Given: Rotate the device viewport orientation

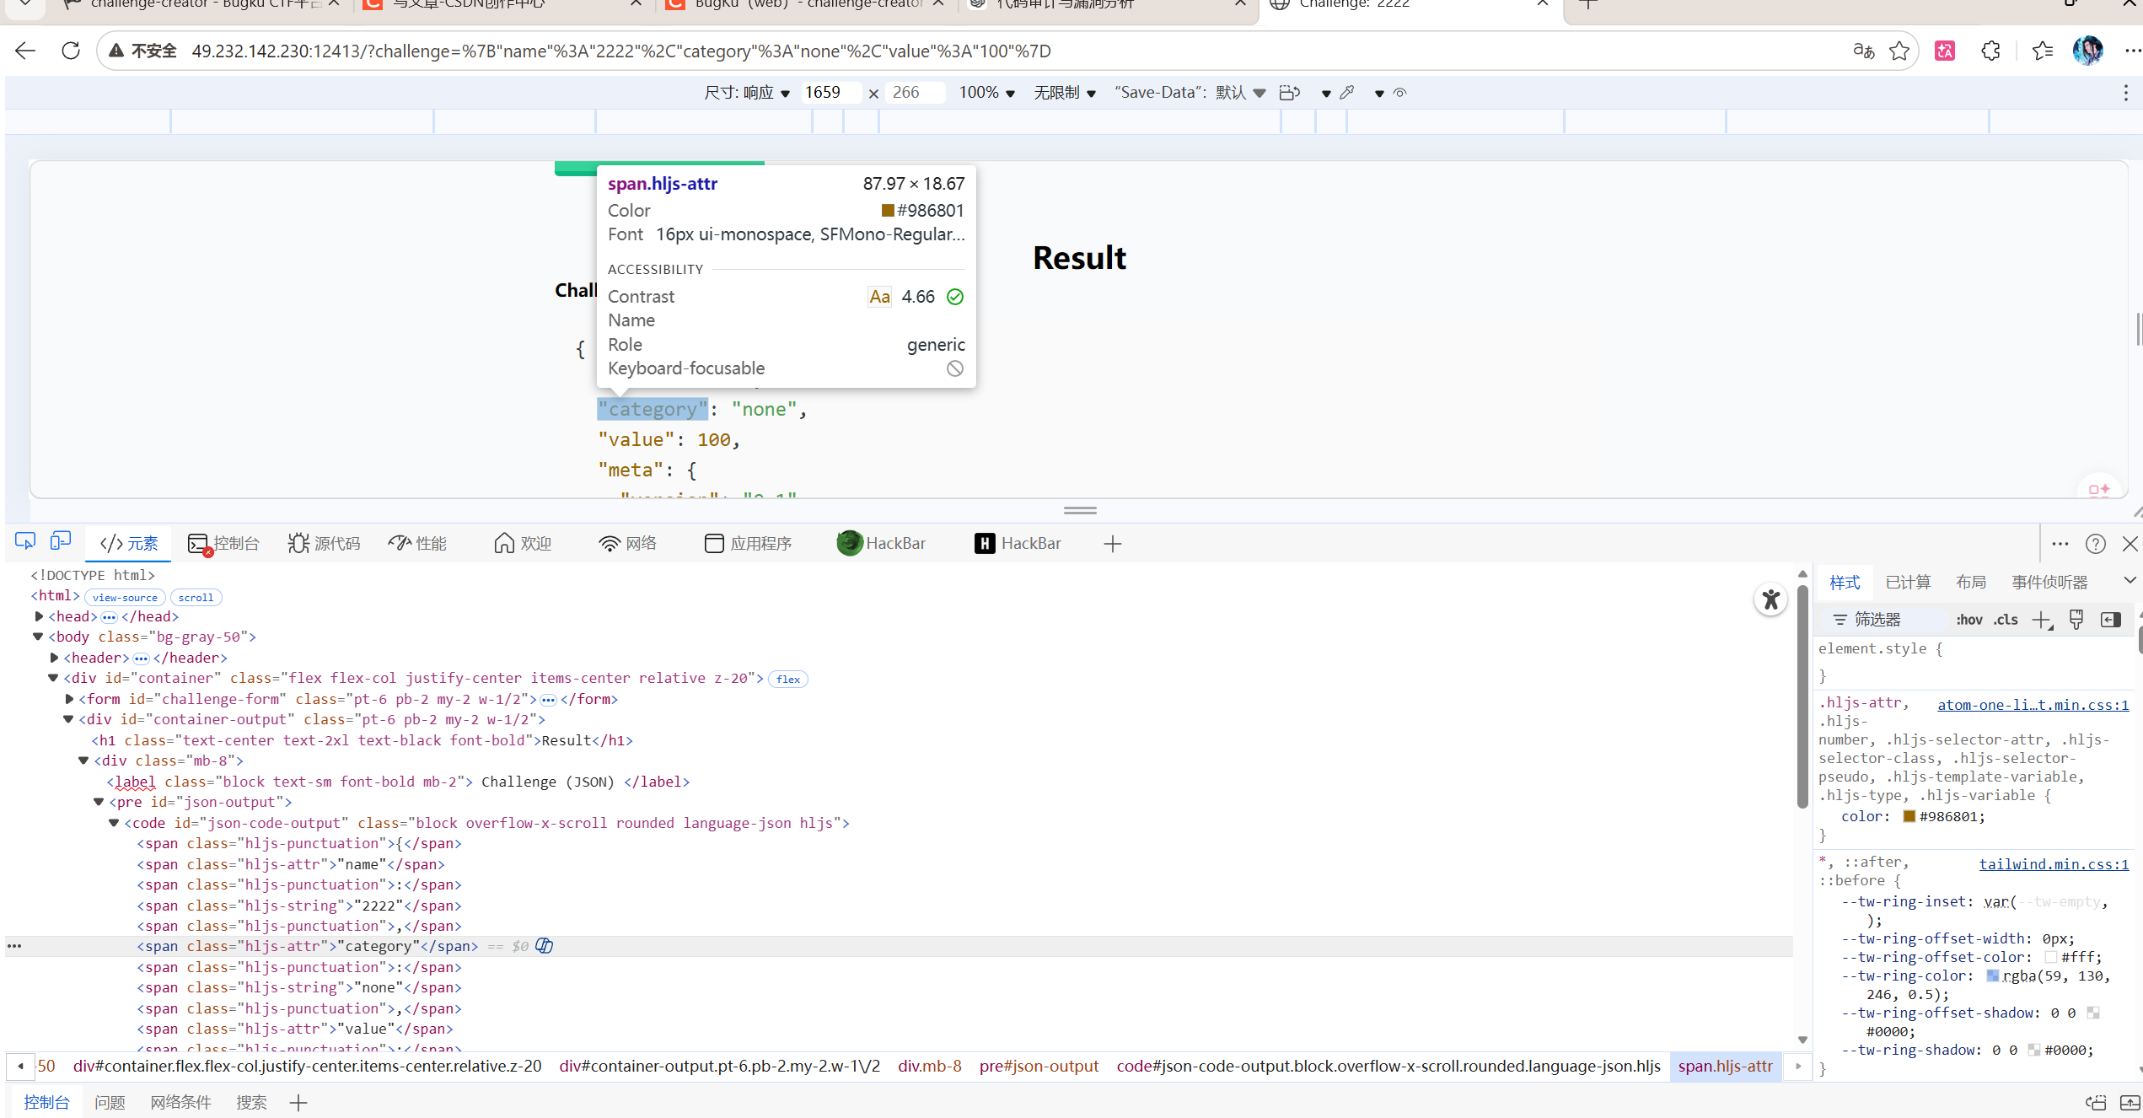Looking at the screenshot, I should (x=1290, y=93).
